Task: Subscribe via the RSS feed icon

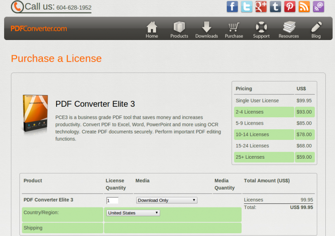Action: [x=304, y=6]
